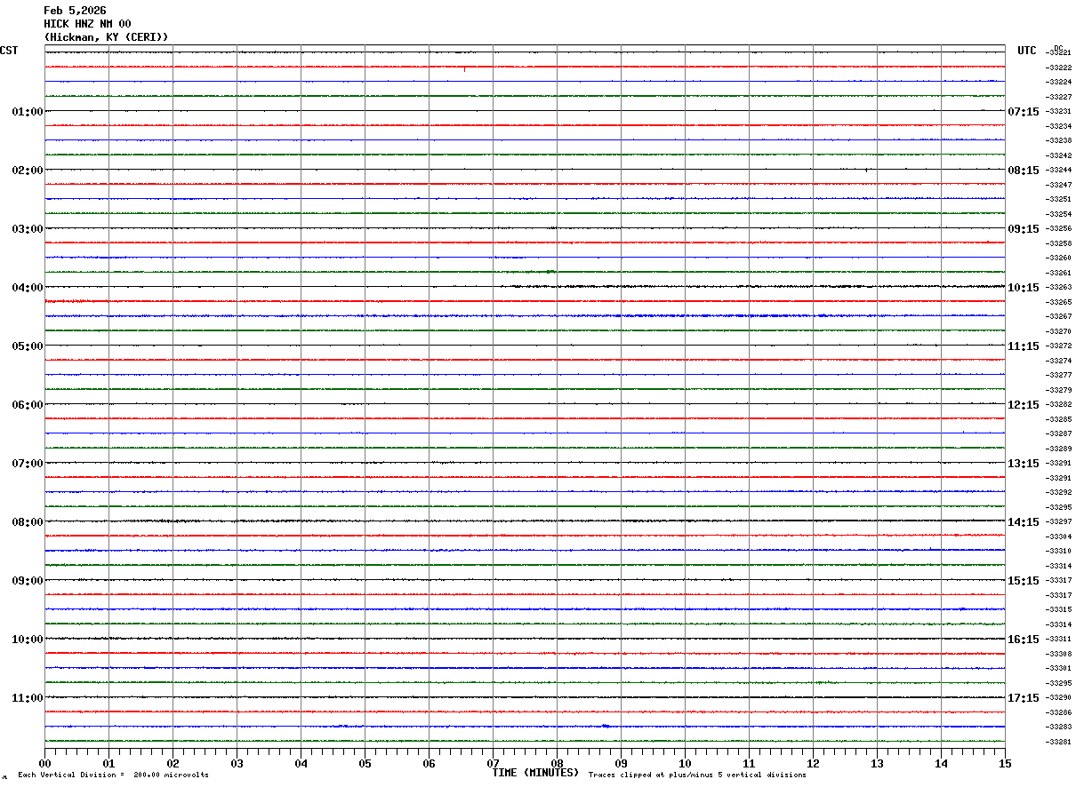Click minute 05 on the bottom axis
This screenshot has height=787, width=1076.
click(365, 763)
